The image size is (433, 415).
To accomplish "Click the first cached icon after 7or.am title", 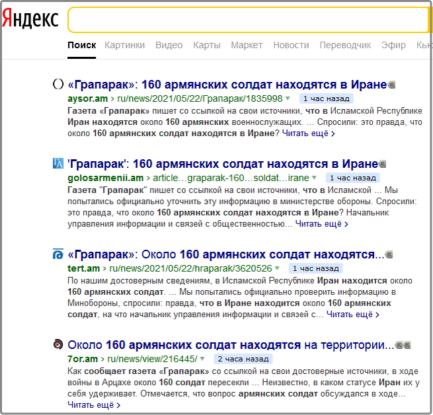I will [399, 345].
